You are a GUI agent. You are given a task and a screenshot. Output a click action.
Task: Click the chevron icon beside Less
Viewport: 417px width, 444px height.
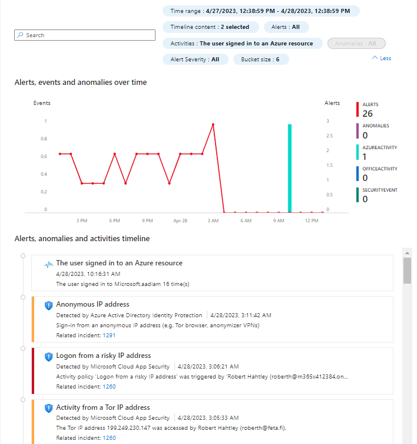pos(375,58)
